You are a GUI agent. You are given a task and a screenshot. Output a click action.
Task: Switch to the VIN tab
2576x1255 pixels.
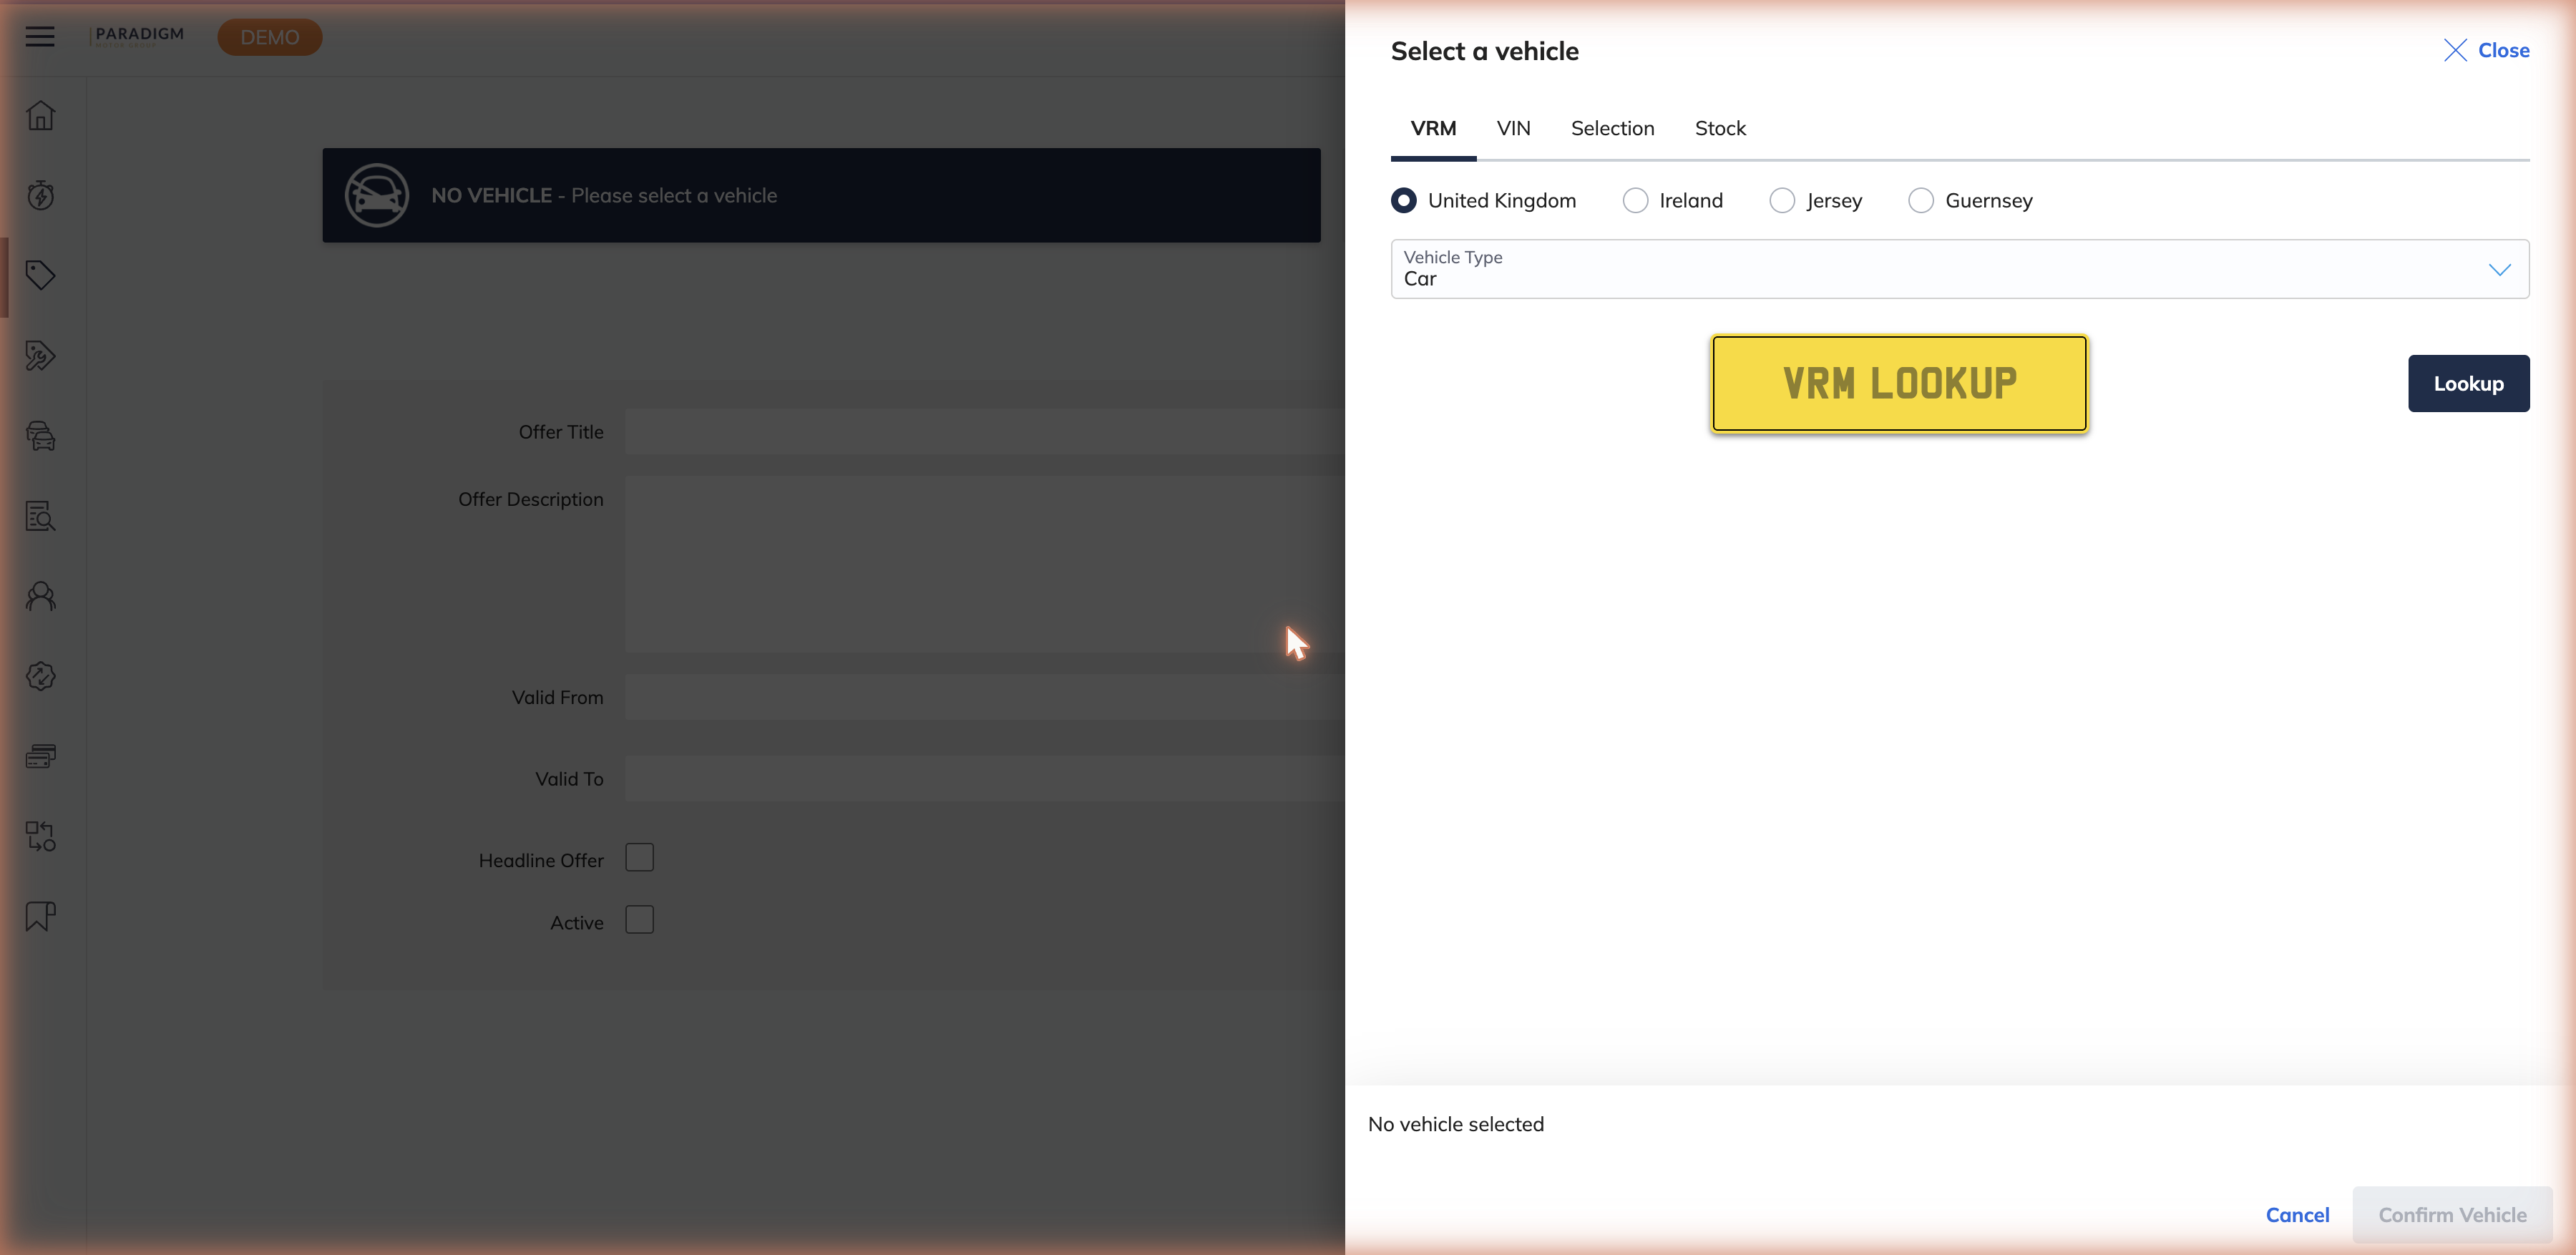coord(1514,129)
